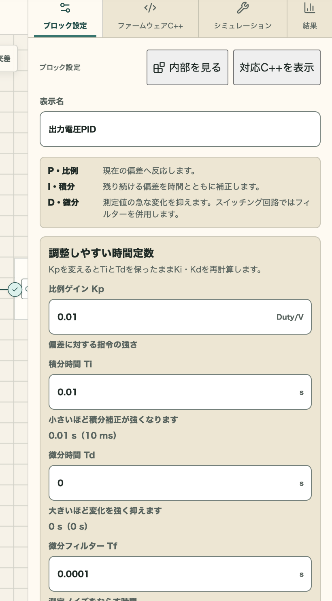Focus the 表示名 field containing 出力電圧PID
Screen dimensions: 332x601
pyautogui.click(x=180, y=129)
